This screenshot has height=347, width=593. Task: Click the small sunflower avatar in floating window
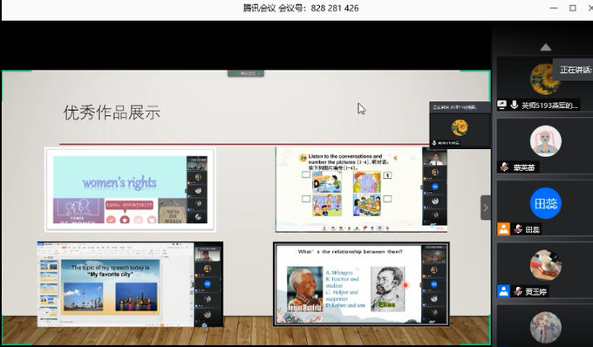tap(460, 127)
